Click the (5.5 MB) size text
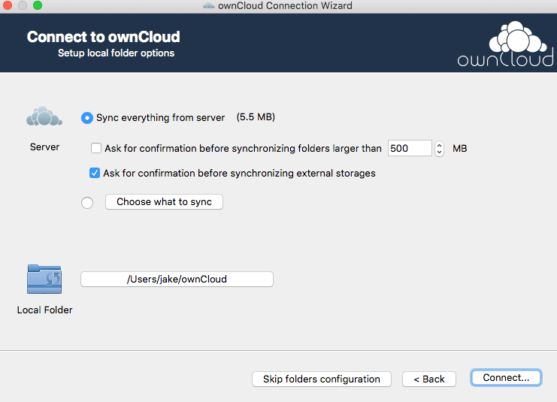Screen dimensions: 557x402 [x=256, y=117]
